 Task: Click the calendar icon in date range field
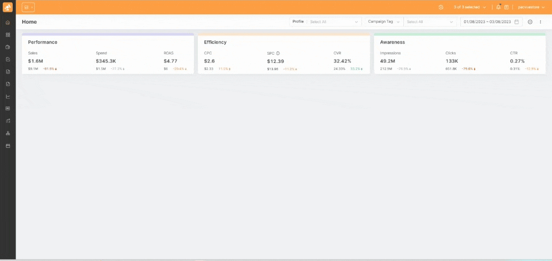tap(517, 22)
